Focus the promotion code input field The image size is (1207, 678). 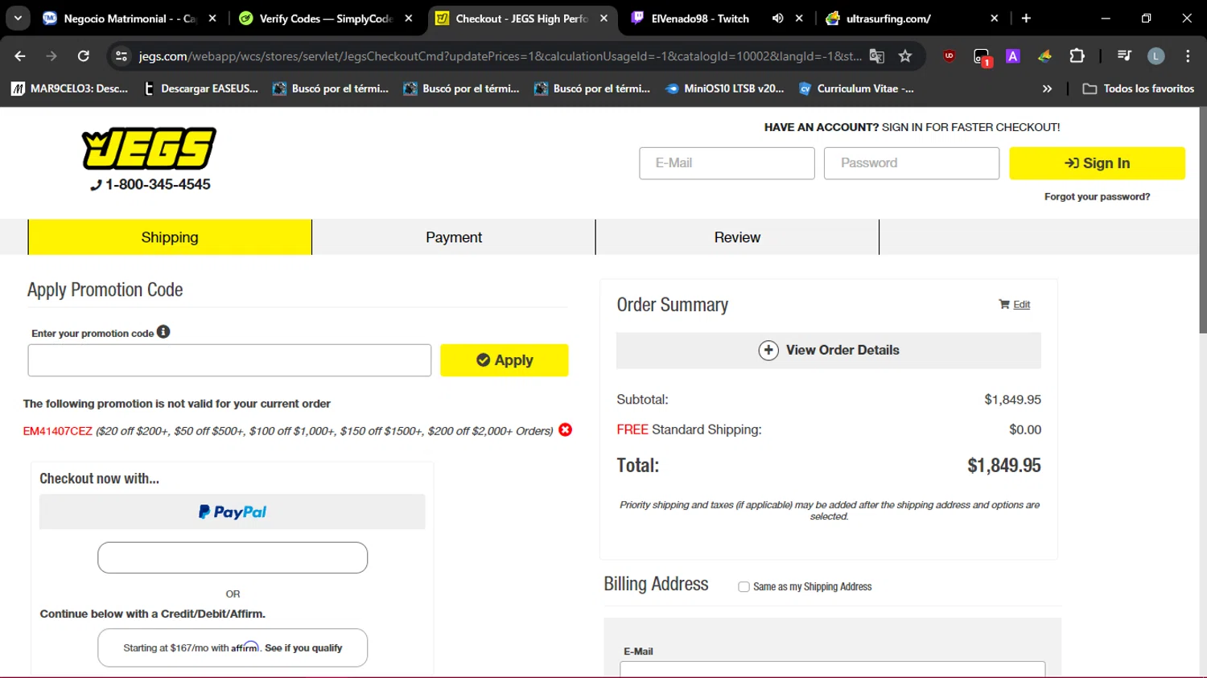point(229,360)
